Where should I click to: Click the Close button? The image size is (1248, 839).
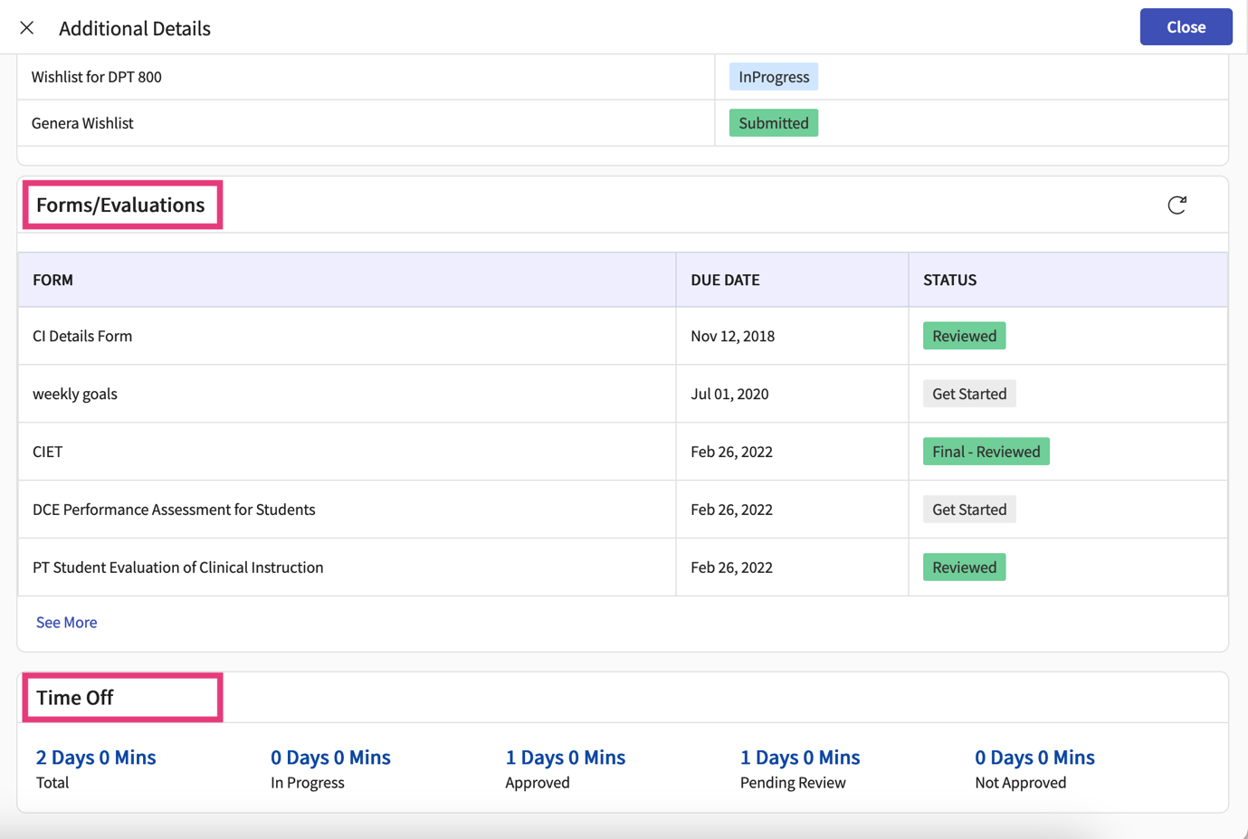click(x=1186, y=26)
